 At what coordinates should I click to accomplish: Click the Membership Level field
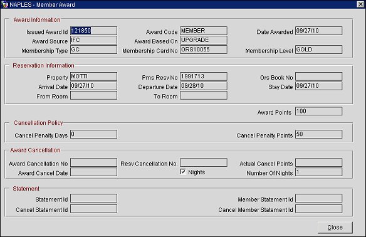click(318, 50)
